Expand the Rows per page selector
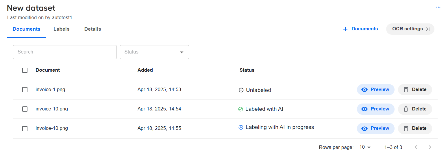This screenshot has height=157, width=446. tap(365, 147)
